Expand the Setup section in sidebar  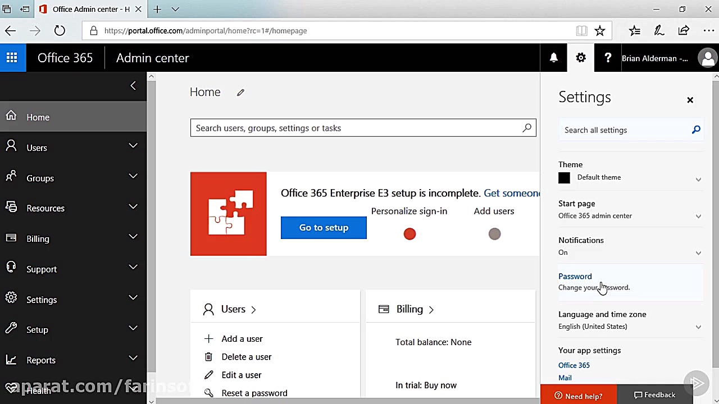pos(133,328)
